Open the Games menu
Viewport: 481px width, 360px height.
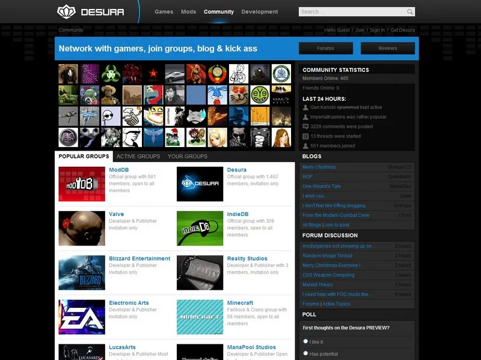[x=164, y=11]
